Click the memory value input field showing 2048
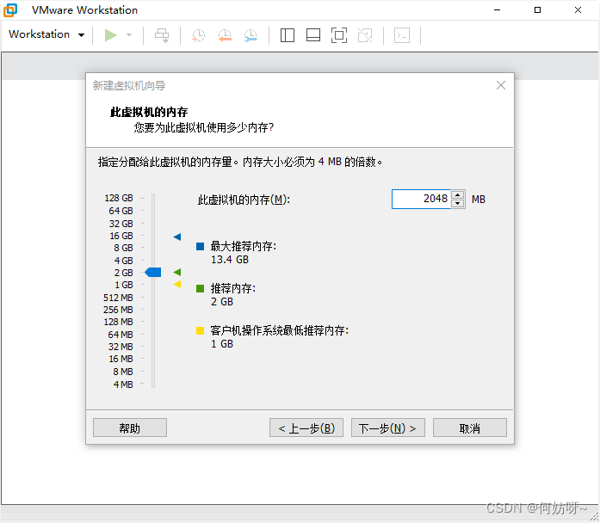Image resolution: width=600 pixels, height=523 pixels. point(421,199)
